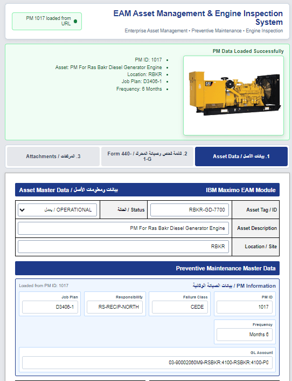Open the Attachments tab
The width and height of the screenshot is (292, 381).
53,157
